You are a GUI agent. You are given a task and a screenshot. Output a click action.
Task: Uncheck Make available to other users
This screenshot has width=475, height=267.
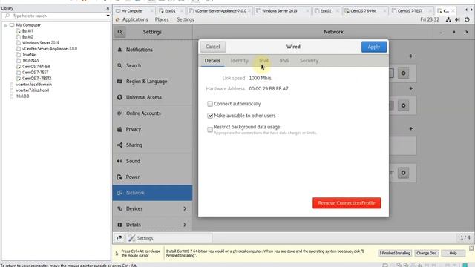click(210, 116)
